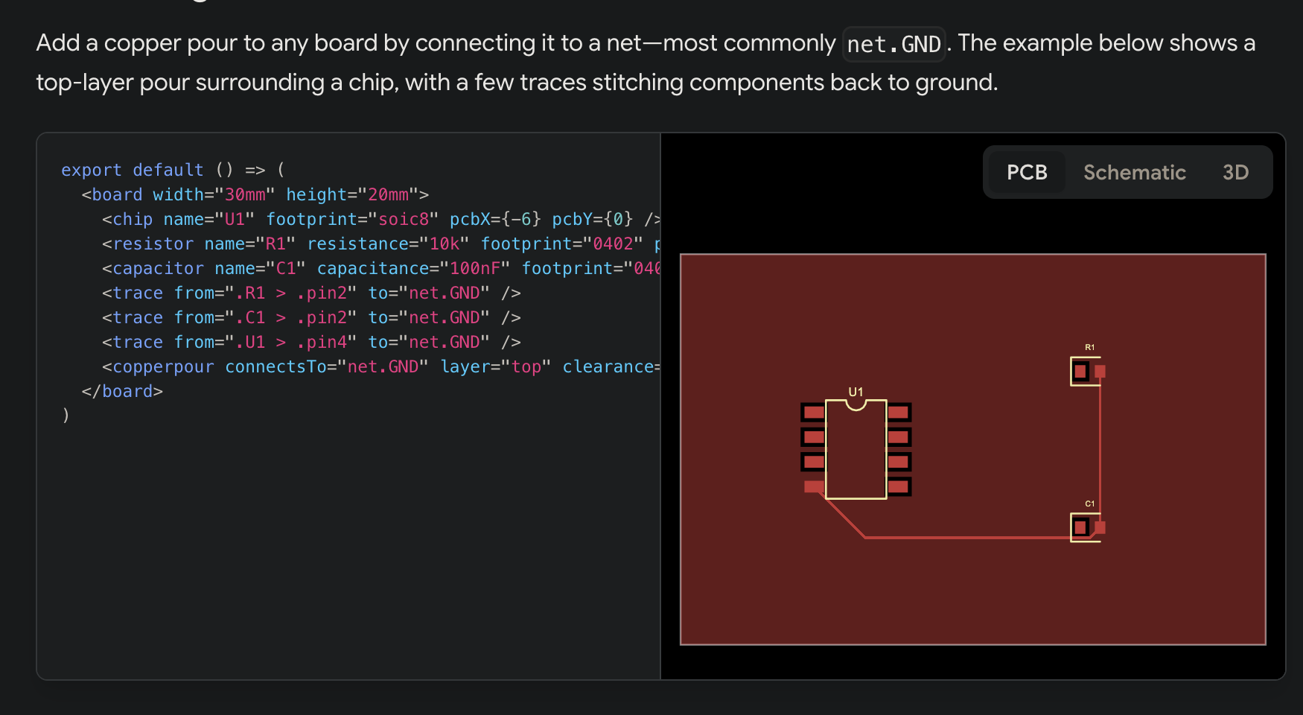Click the R1 resistor pads in the PCB view
1303x715 pixels.
1081,370
